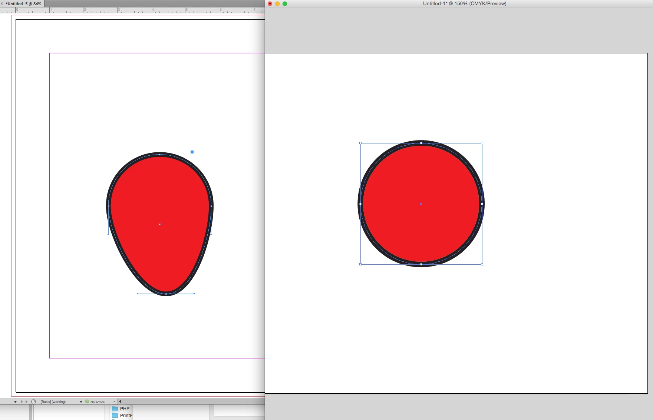Click the top anchor point of teardrop
Screen dimensions: 653x420
(x=160, y=154)
